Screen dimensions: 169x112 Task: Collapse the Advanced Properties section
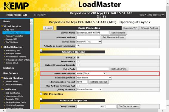(x=41, y=99)
